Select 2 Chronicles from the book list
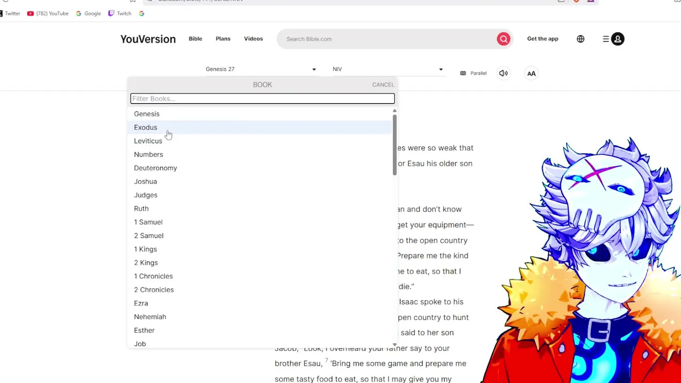 tap(260, 290)
